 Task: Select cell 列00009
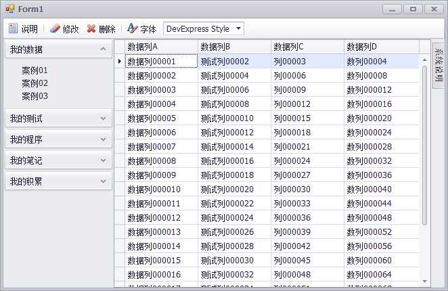[307, 90]
